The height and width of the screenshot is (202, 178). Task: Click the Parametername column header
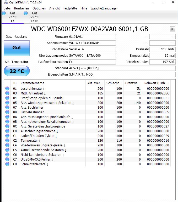52,83
